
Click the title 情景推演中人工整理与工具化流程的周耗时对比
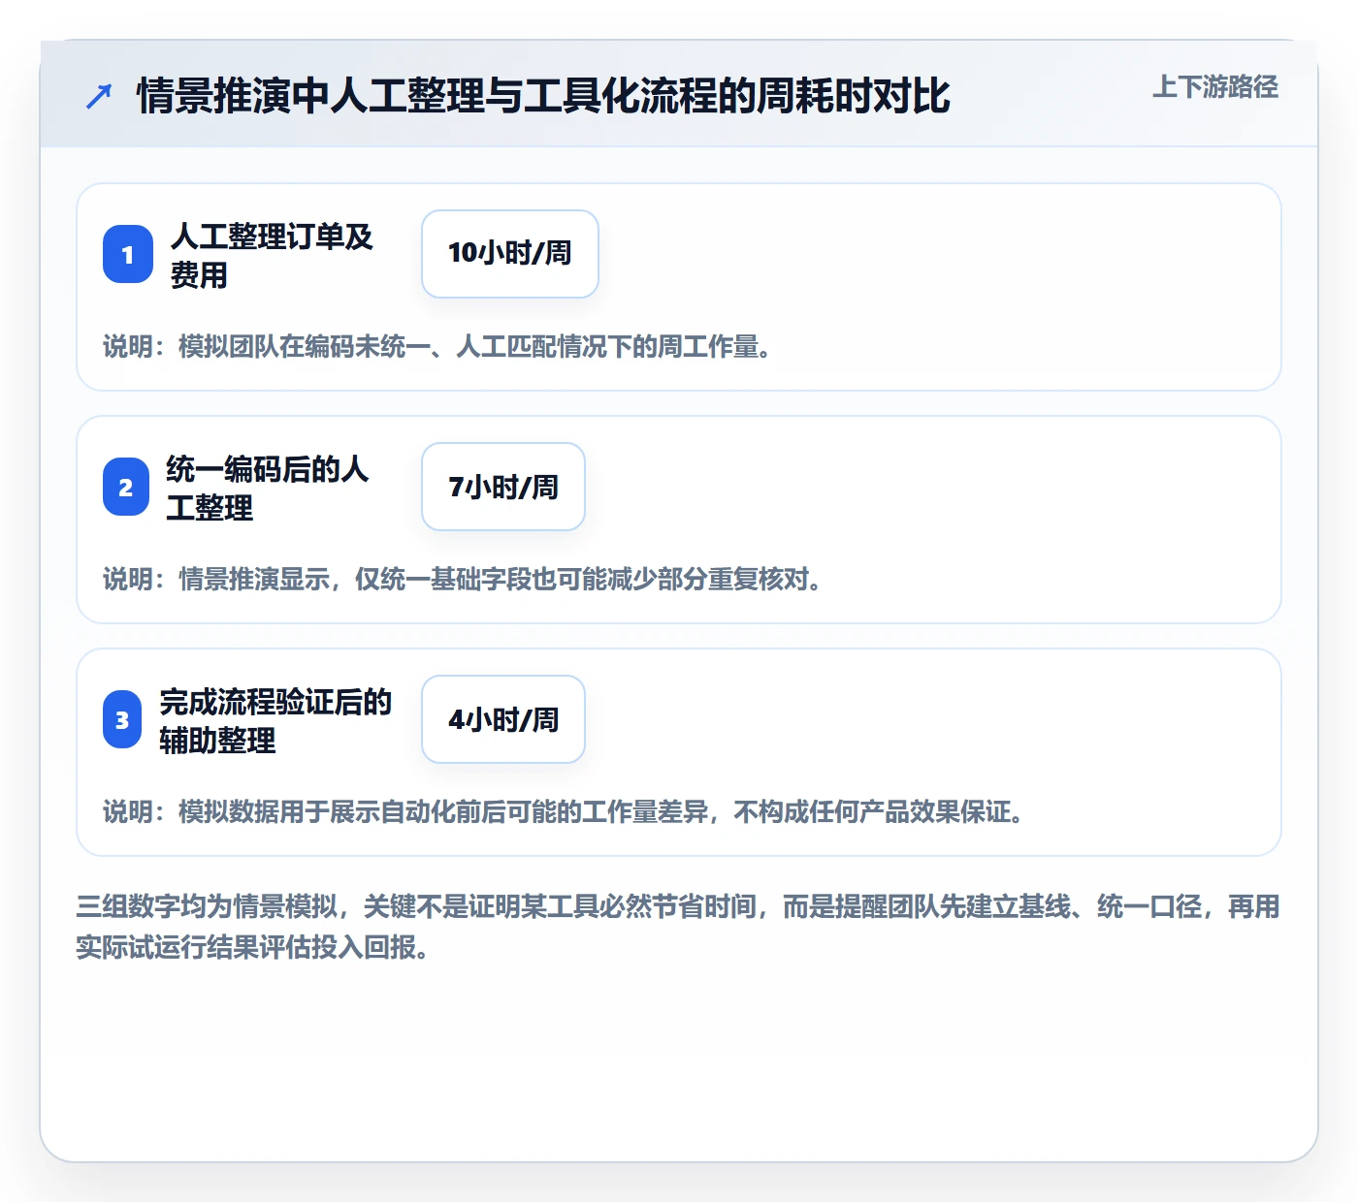tap(543, 96)
